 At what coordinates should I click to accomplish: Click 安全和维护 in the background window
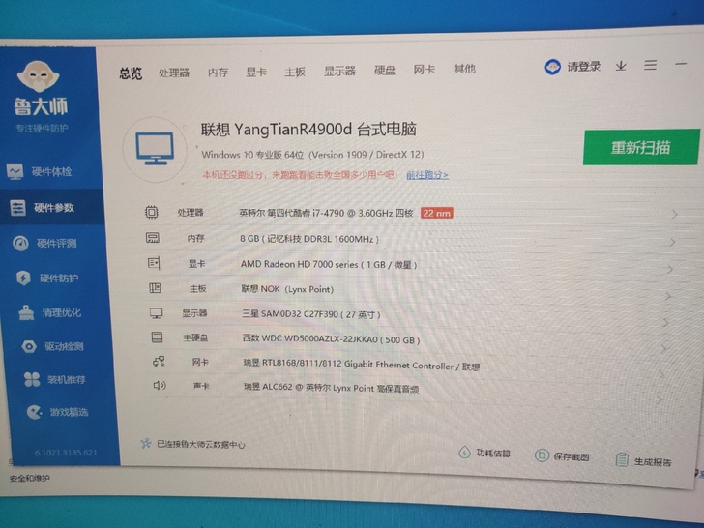(x=29, y=479)
